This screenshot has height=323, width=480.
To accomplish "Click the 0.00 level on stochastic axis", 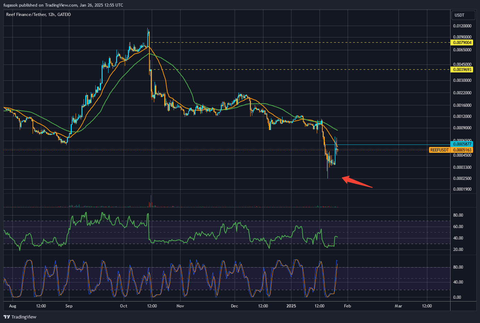I will [x=457, y=297].
